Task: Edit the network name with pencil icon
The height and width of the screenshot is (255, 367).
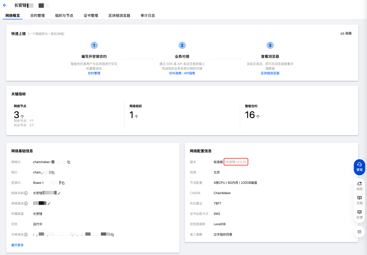Action: (59, 193)
